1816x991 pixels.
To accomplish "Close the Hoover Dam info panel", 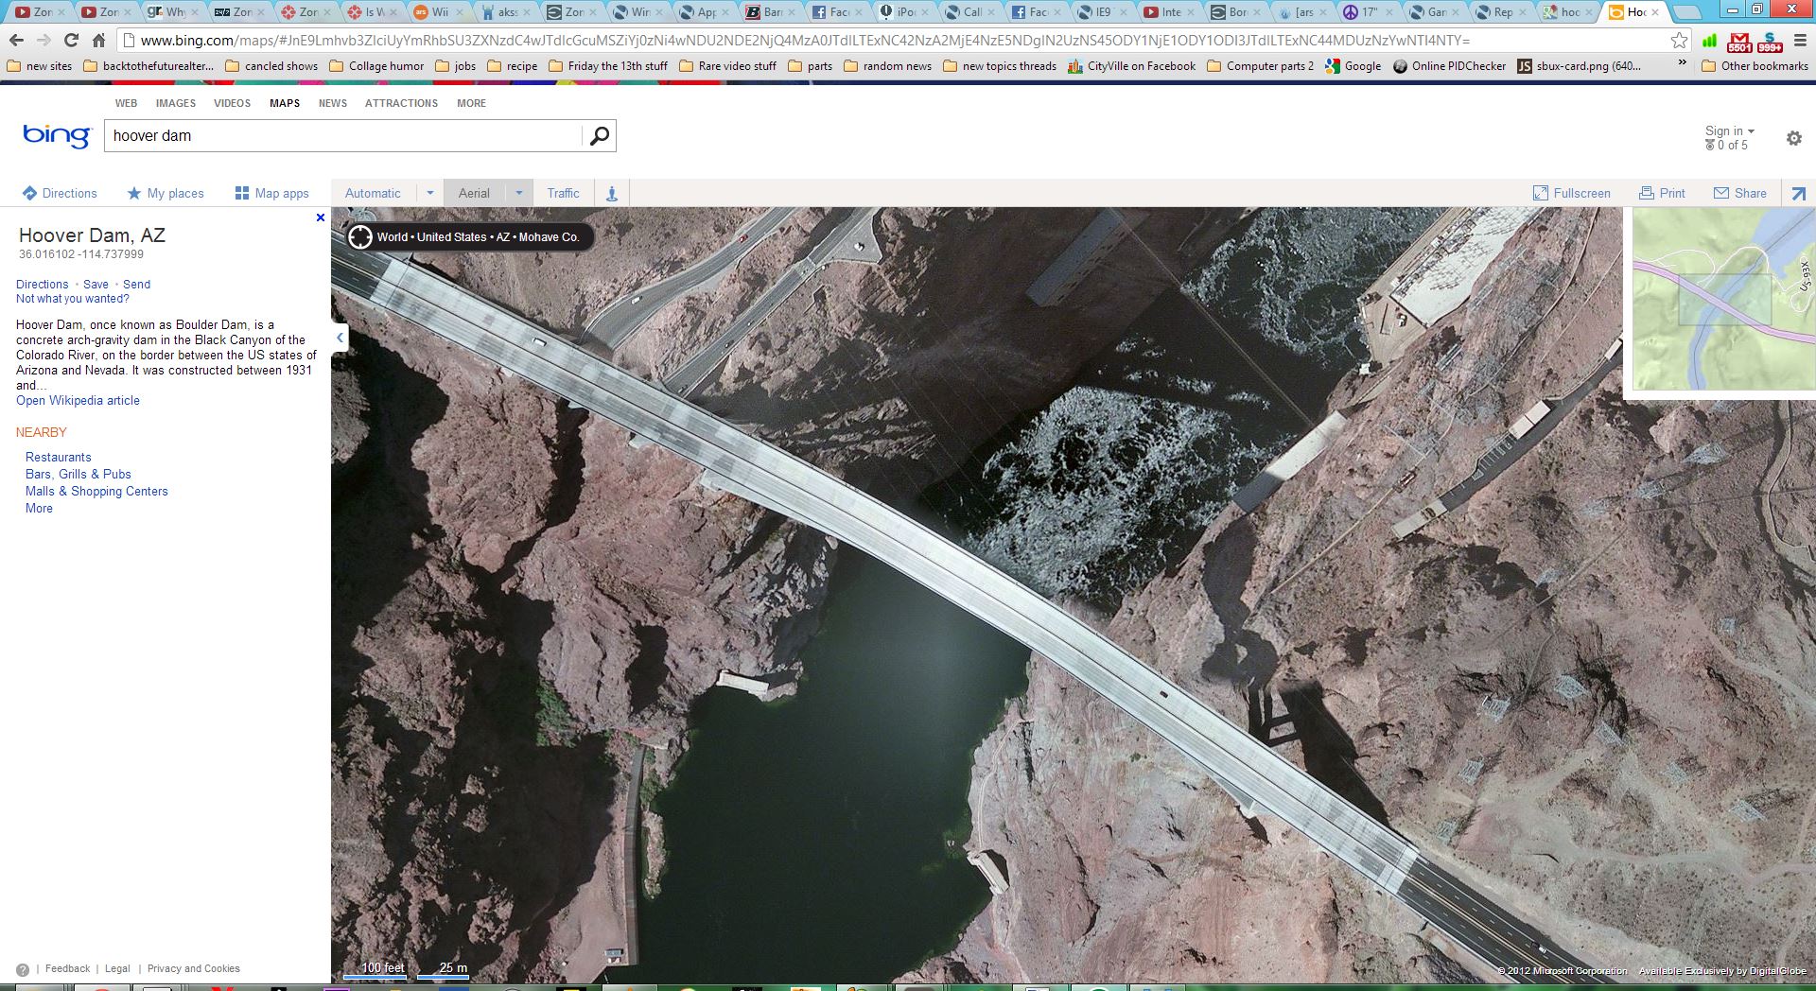I will (x=321, y=217).
